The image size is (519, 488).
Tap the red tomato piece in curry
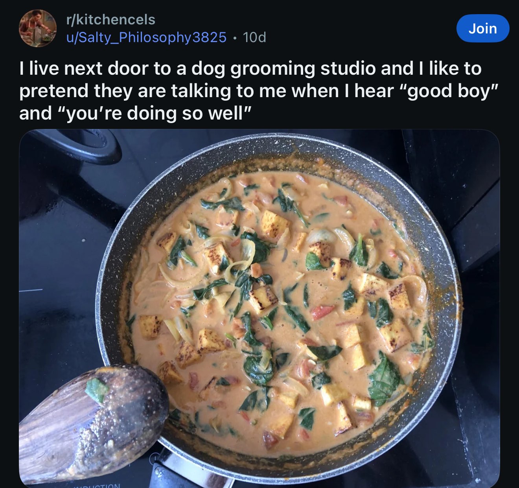[322, 312]
